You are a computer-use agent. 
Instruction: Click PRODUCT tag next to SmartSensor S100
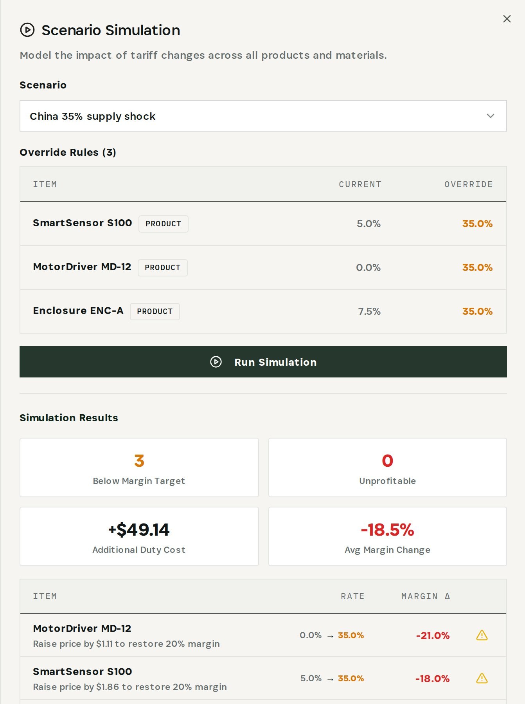click(164, 224)
